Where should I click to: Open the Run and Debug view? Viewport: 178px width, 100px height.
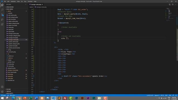pos(2,19)
